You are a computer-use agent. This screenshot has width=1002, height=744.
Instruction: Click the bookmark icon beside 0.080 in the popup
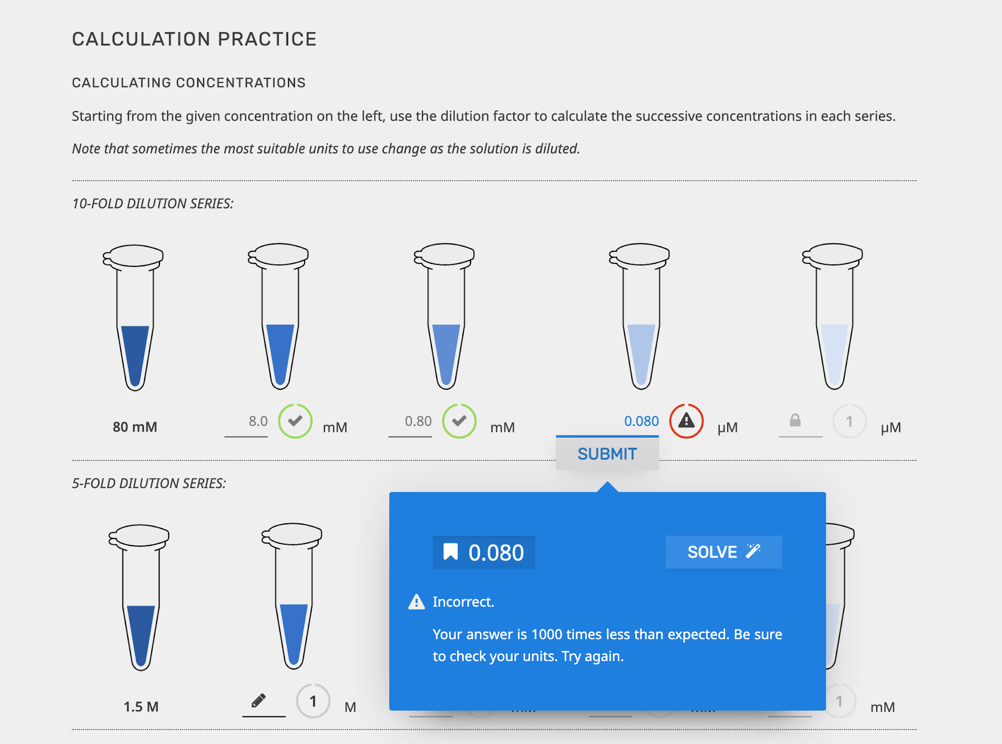pyautogui.click(x=450, y=552)
